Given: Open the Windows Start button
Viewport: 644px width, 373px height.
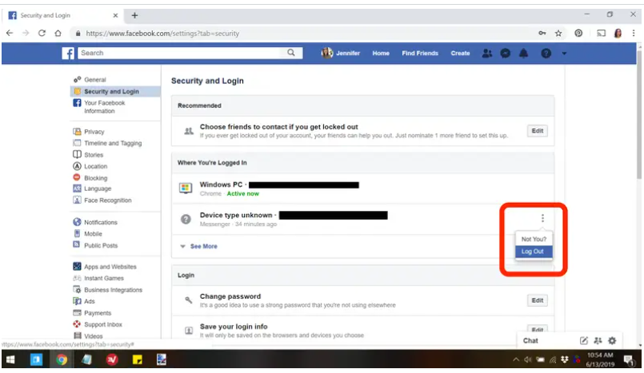Looking at the screenshot, I should click(10, 360).
